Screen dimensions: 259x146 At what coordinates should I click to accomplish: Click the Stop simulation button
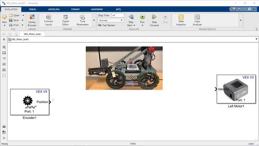165,19
